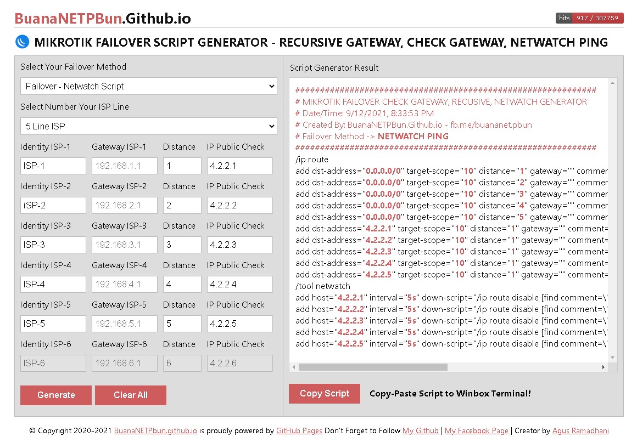The image size is (637, 448).
Task: Open the ISP Line number dropdown
Action: [x=148, y=126]
